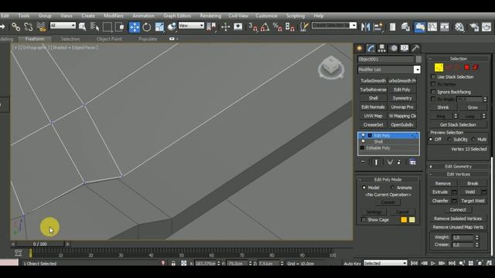Toggle the Window/Crossing selection icon

(120, 27)
